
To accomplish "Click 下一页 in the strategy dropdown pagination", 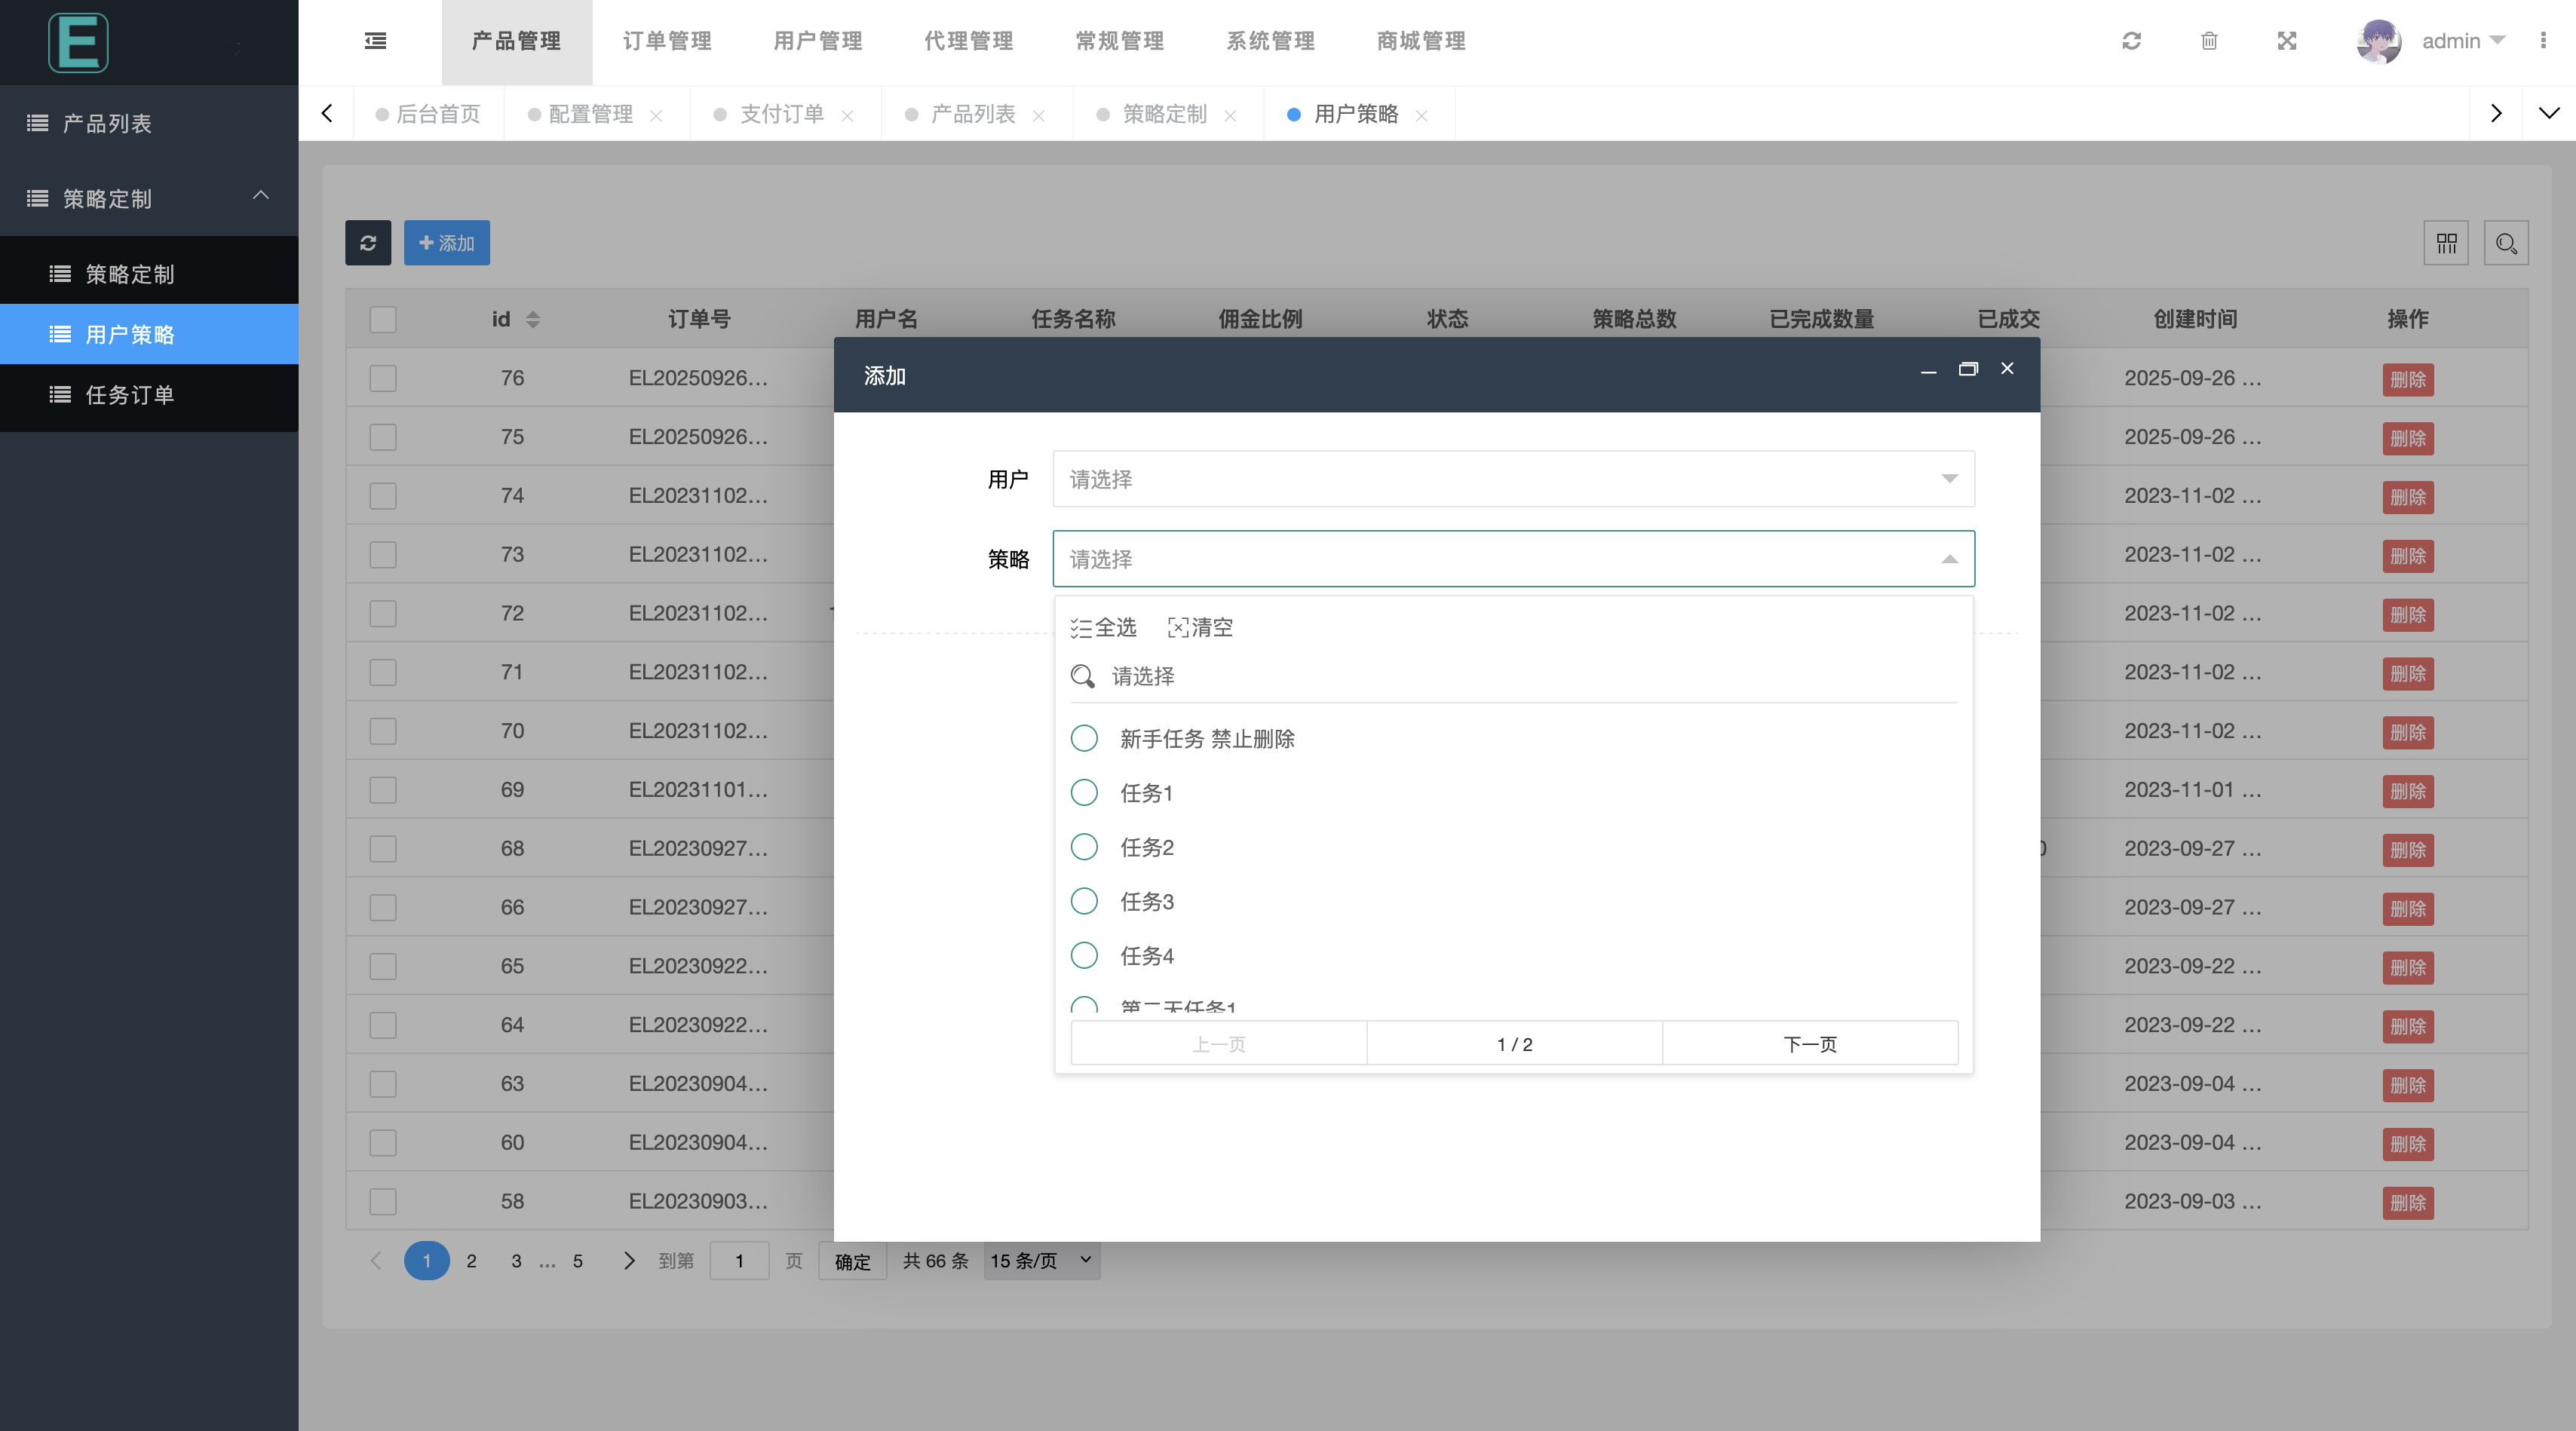I will coord(1810,1043).
